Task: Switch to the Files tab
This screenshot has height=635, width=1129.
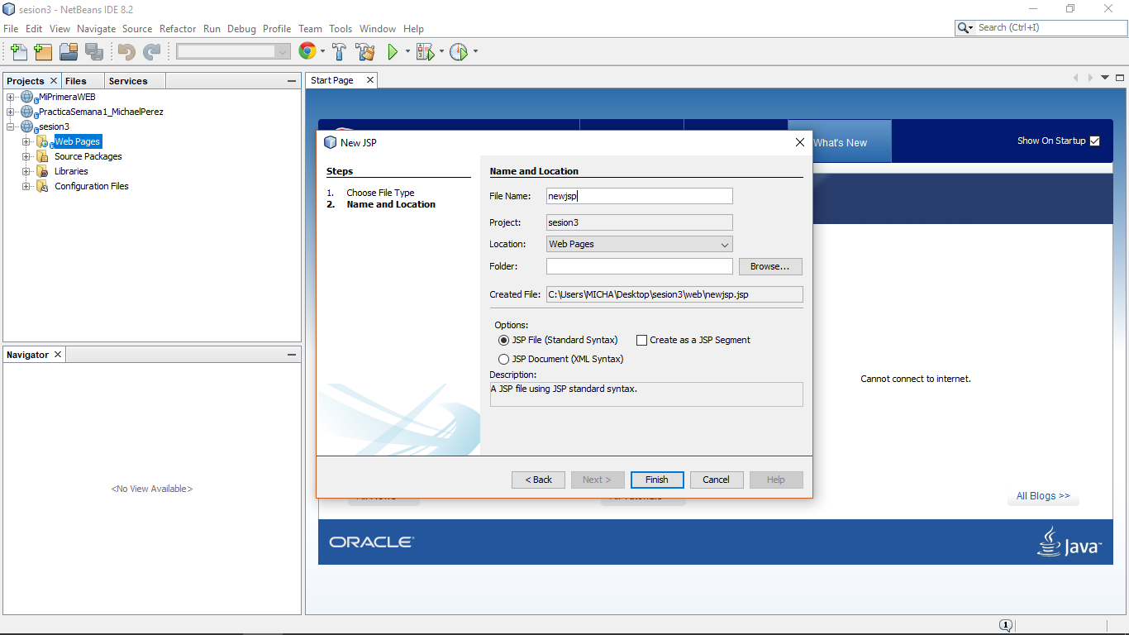Action: (x=76, y=80)
